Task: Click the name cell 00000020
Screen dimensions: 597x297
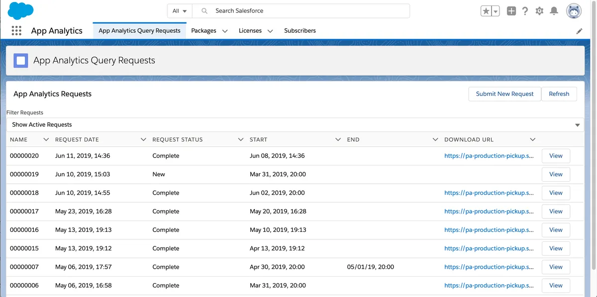Action: tap(24, 156)
